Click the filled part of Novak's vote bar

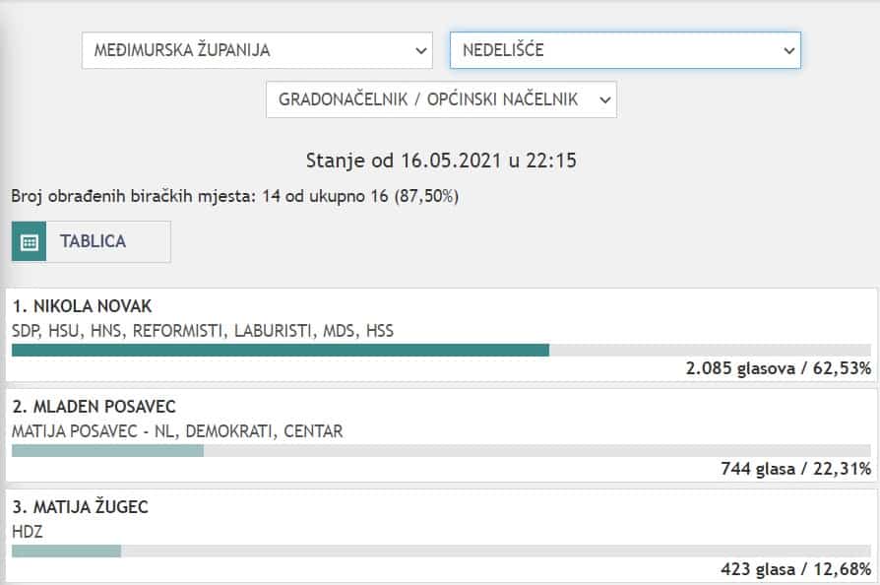point(280,350)
